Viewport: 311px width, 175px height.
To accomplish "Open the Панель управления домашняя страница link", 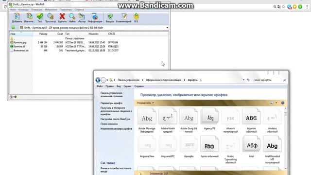I will (x=112, y=94).
